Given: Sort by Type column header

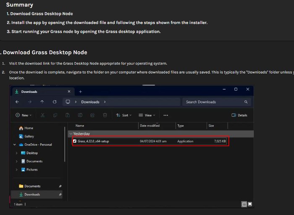Looking at the screenshot, I should [180, 126].
